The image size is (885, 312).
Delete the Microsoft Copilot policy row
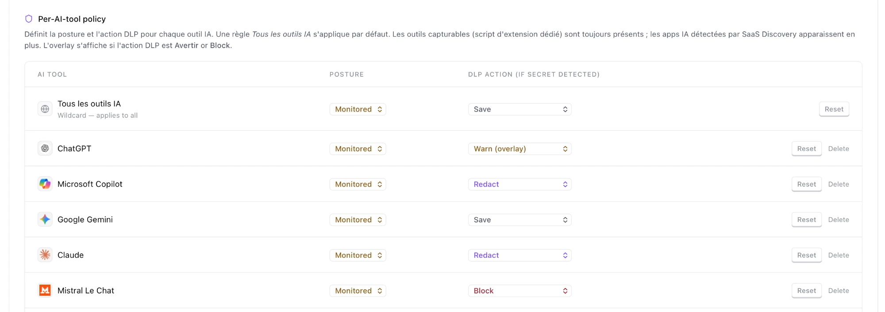(839, 184)
